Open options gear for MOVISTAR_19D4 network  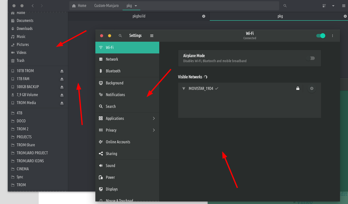coord(312,88)
